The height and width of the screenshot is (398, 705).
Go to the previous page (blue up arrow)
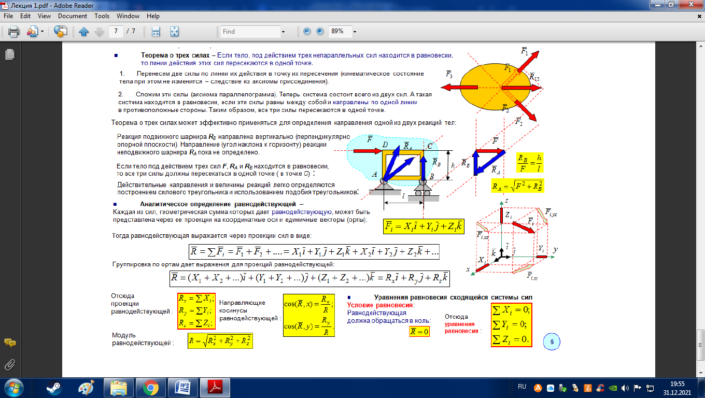click(84, 32)
